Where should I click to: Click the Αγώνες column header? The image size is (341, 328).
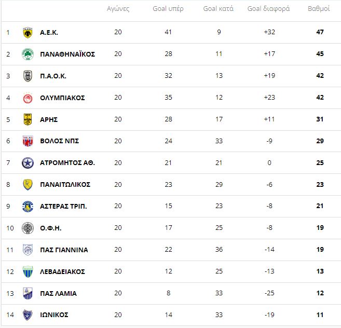point(118,9)
